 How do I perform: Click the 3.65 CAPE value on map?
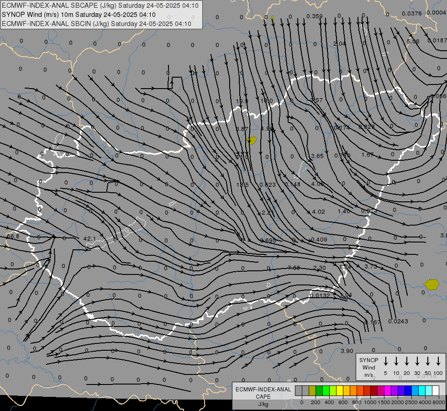pos(317,156)
